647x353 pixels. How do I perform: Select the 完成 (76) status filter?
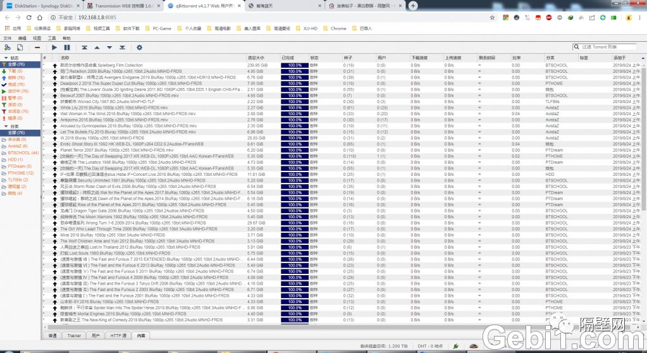(x=16, y=84)
